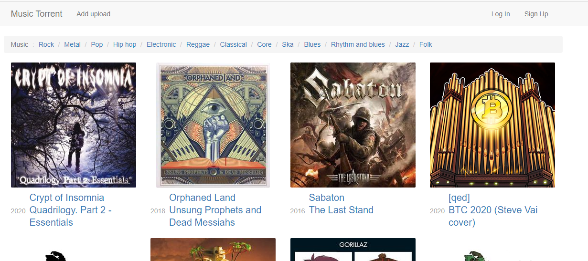Go to Music Torrent home brand link

pyautogui.click(x=37, y=14)
